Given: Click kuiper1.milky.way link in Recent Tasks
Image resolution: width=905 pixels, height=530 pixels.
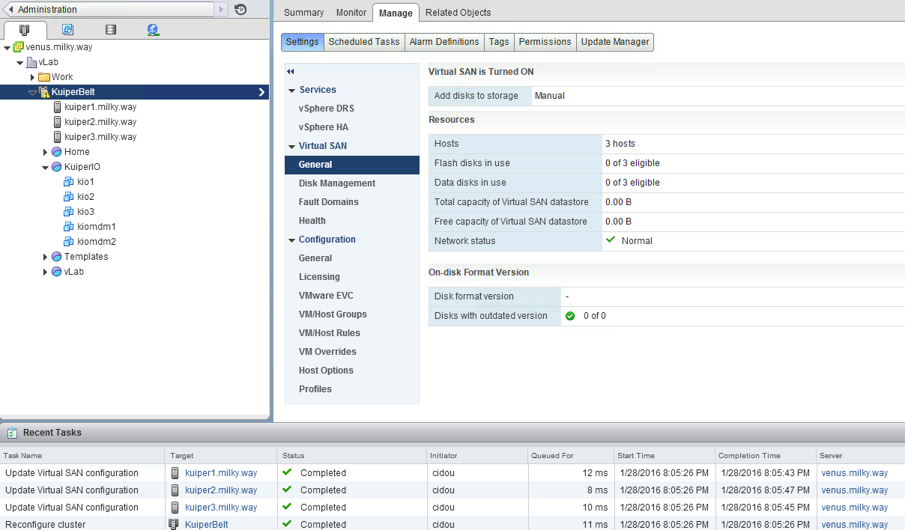Looking at the screenshot, I should (221, 473).
